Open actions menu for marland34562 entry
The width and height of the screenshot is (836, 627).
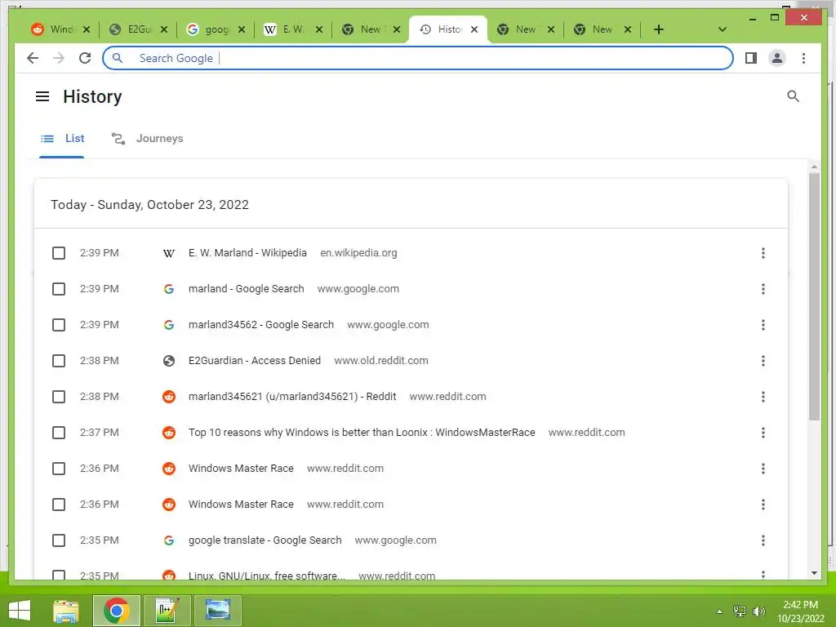pyautogui.click(x=763, y=325)
